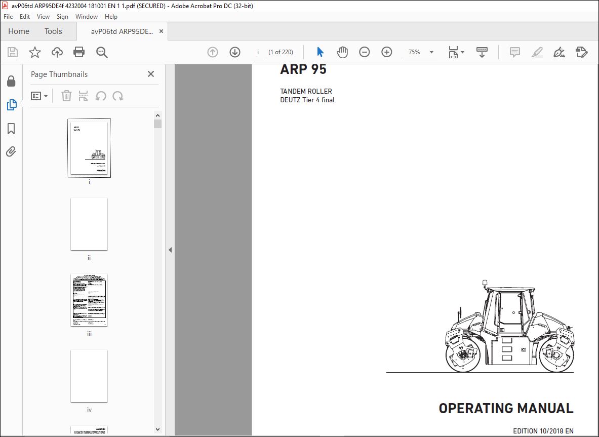Click the page number input field
This screenshot has width=599, height=437.
258,52
